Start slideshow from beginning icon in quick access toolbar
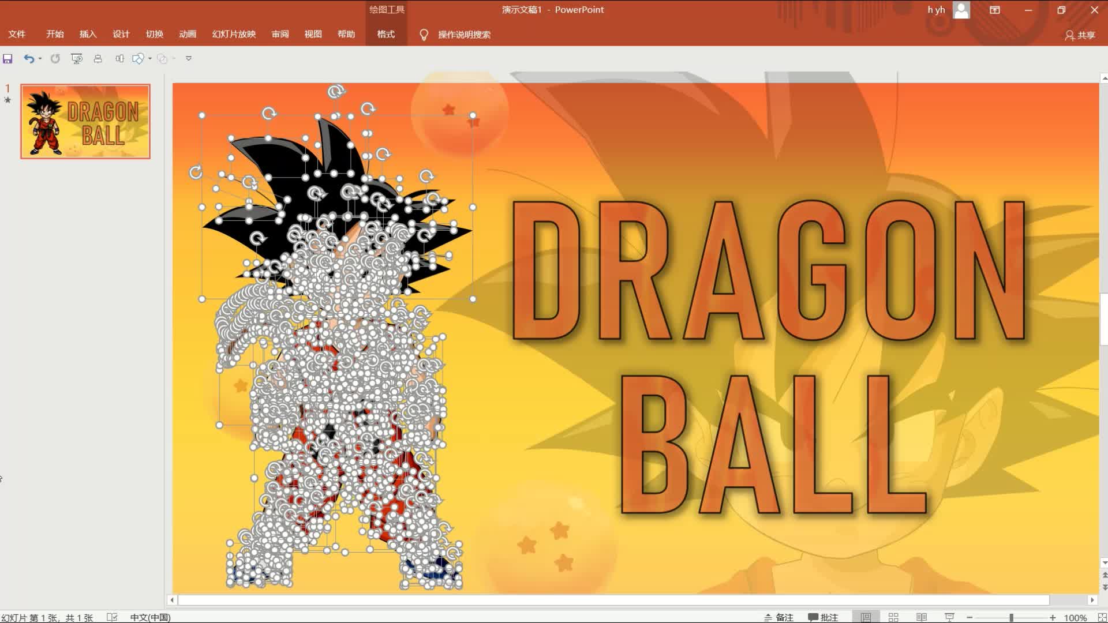Screen dimensions: 1108x623 click(76, 59)
